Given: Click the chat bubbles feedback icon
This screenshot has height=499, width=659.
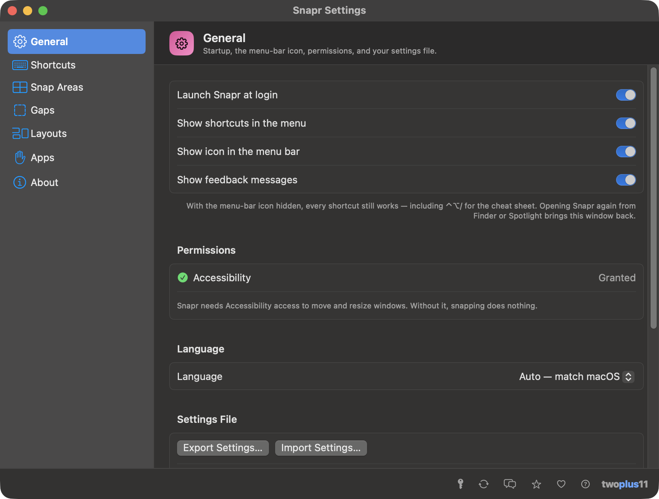Looking at the screenshot, I should (x=510, y=484).
